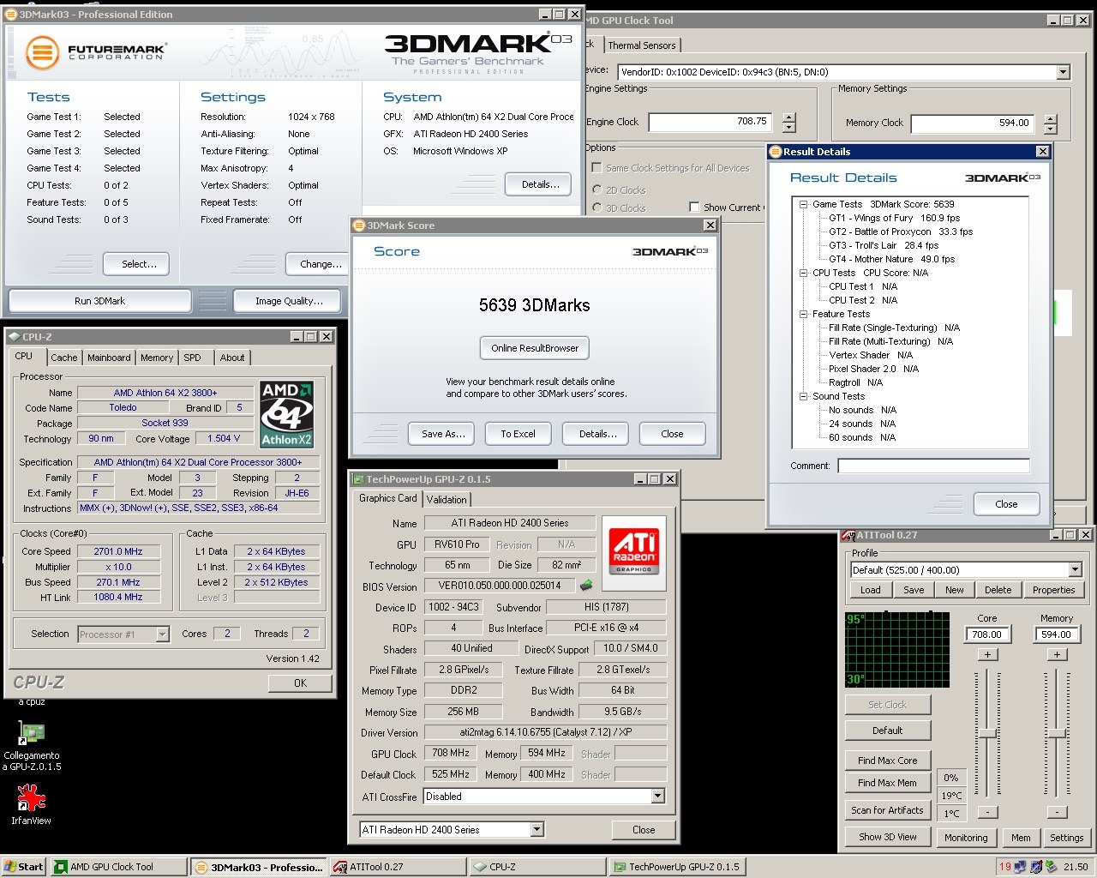The width and height of the screenshot is (1097, 878).
Task: Open the SPD tab in CPU-Z
Action: (x=193, y=358)
